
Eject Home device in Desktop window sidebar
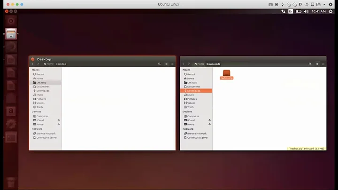(59, 124)
